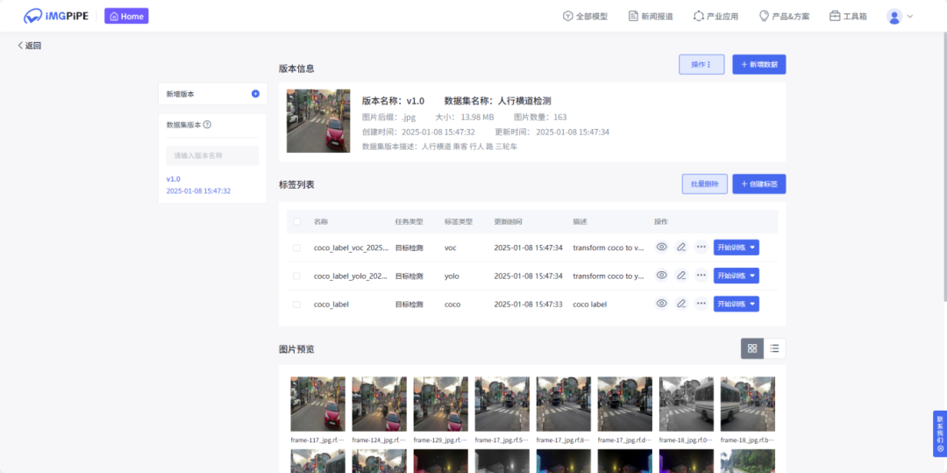Image resolution: width=947 pixels, height=473 pixels.
Task: Expand the user account dropdown arrow
Action: pos(910,17)
